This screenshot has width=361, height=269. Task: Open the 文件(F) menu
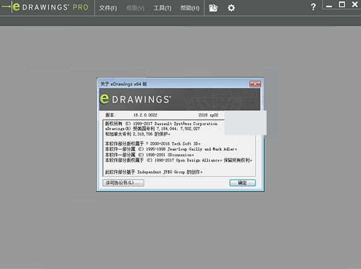[x=108, y=8]
